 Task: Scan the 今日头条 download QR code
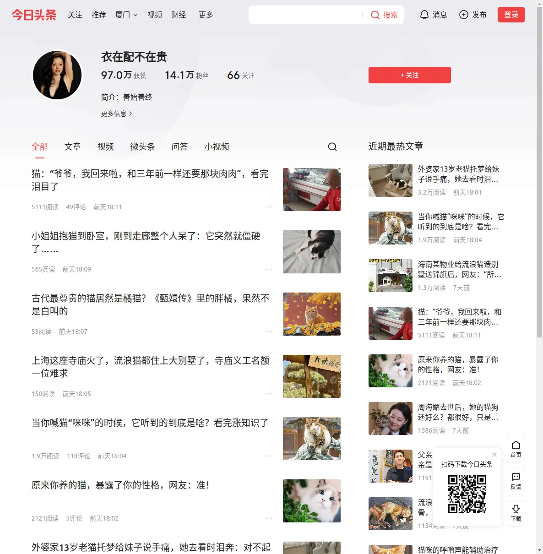(467, 494)
